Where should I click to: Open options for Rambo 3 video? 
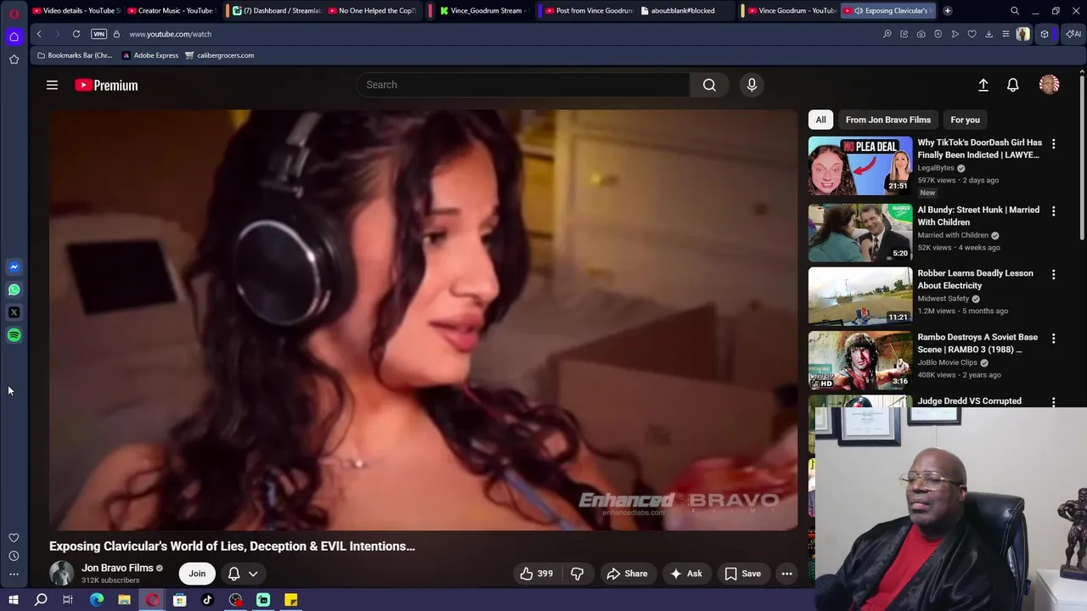pyautogui.click(x=1054, y=339)
